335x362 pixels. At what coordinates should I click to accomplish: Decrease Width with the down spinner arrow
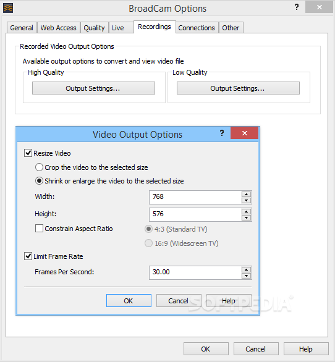246,200
